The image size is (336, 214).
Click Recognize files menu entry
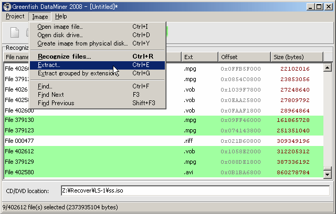pyautogui.click(x=64, y=56)
